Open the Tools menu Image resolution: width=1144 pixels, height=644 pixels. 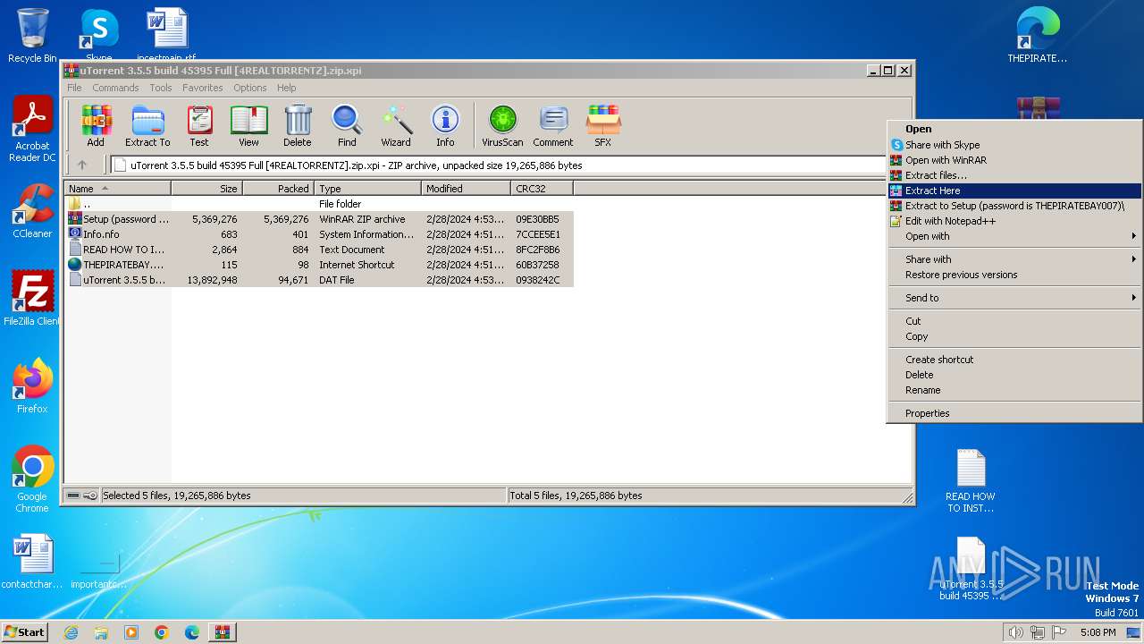[161, 88]
